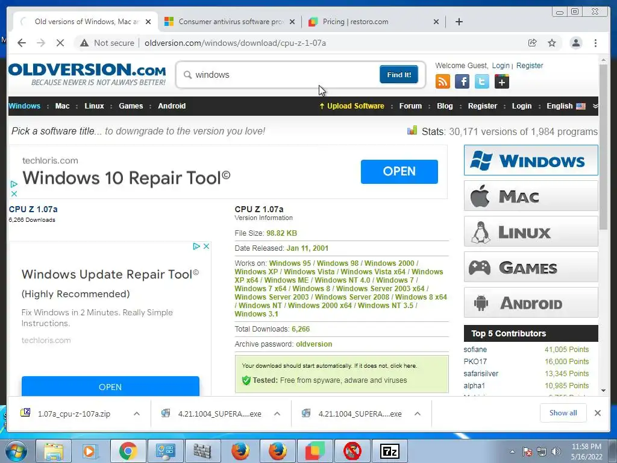Click the browser address bar URL

click(x=235, y=43)
